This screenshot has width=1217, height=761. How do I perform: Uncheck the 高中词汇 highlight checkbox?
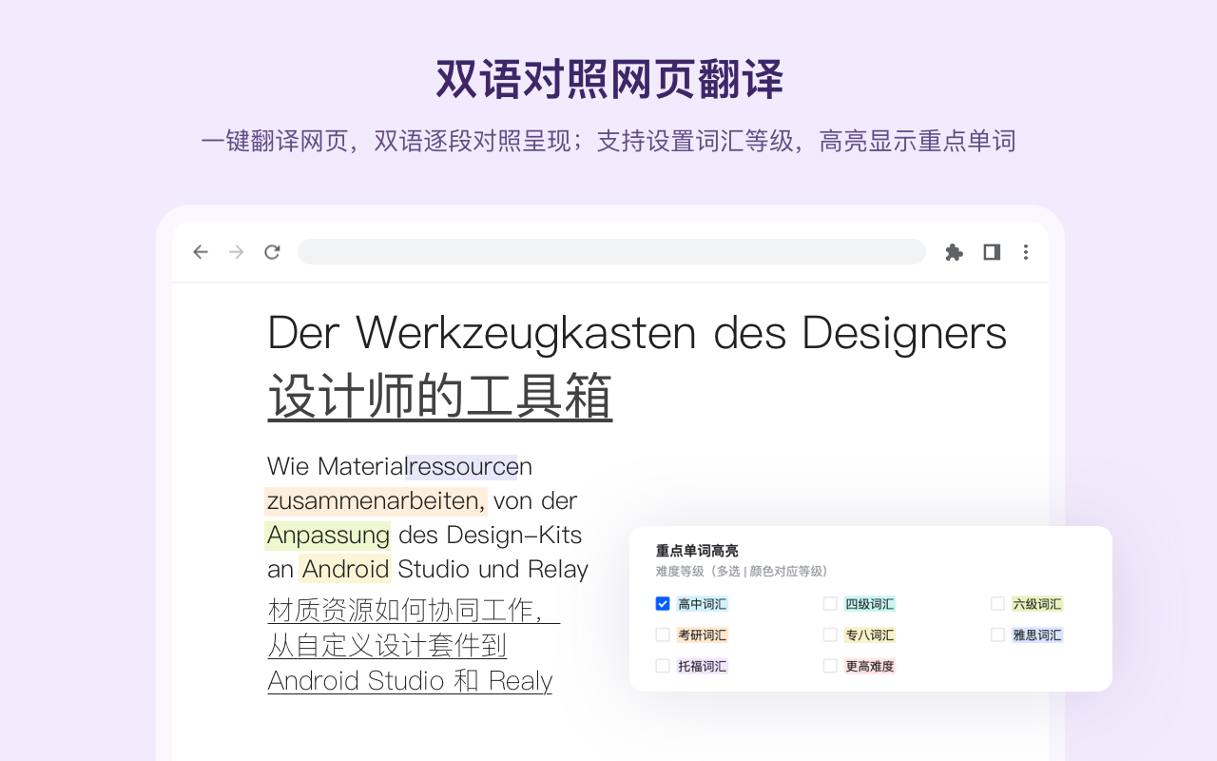[663, 603]
